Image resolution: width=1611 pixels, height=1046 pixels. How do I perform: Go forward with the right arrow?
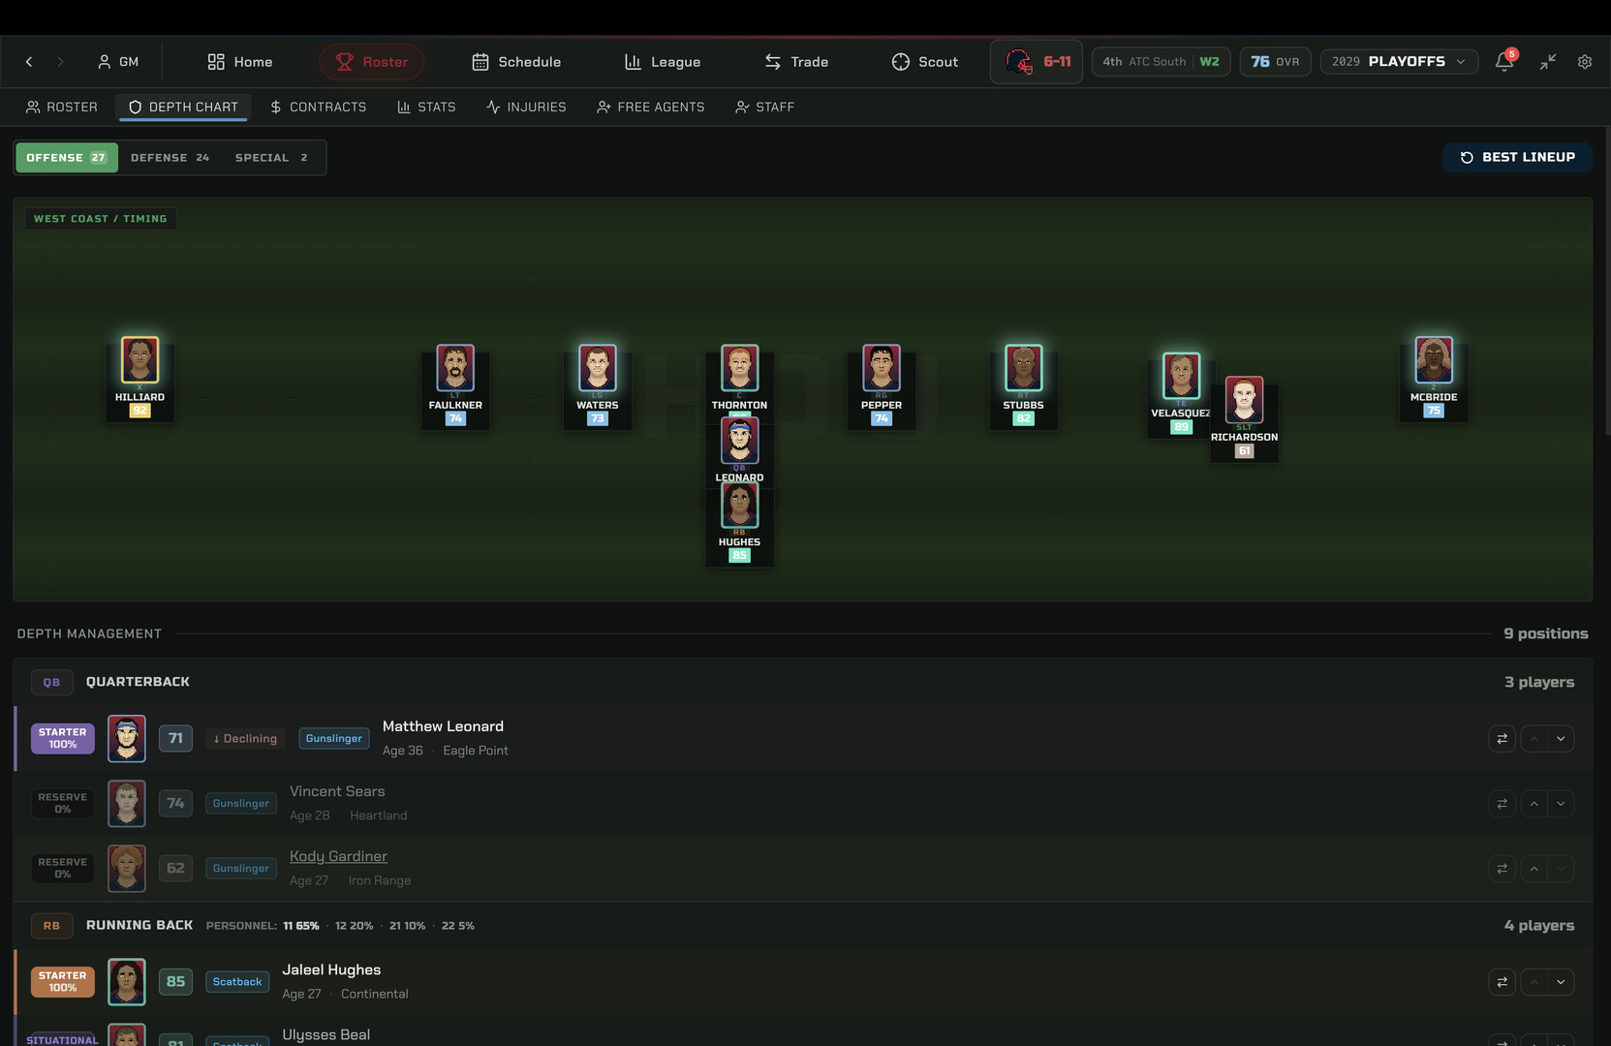pyautogui.click(x=60, y=62)
